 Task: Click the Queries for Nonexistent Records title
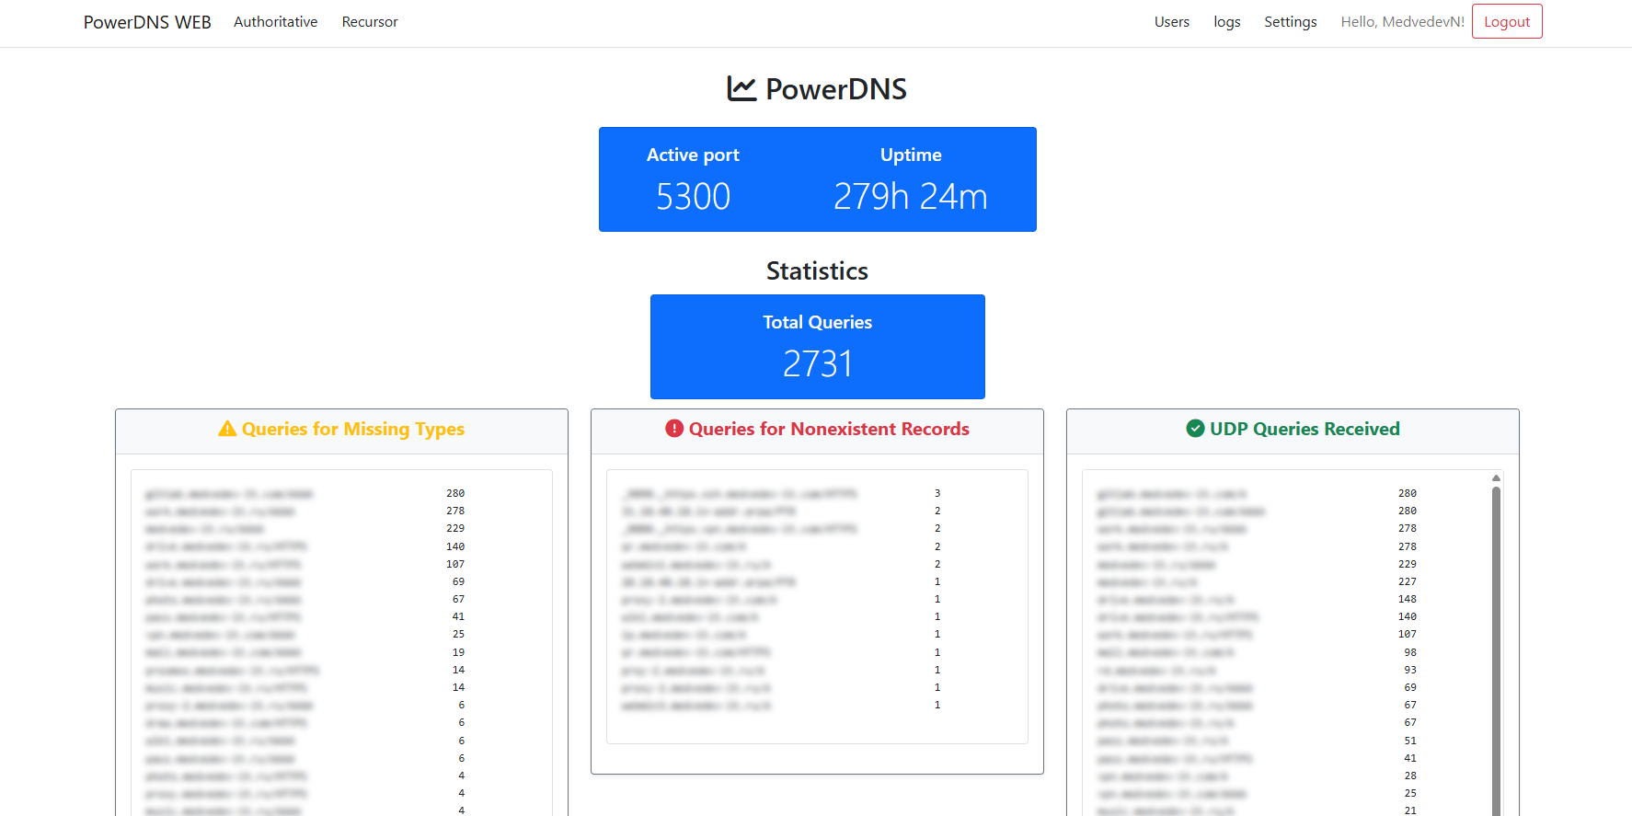(x=829, y=430)
